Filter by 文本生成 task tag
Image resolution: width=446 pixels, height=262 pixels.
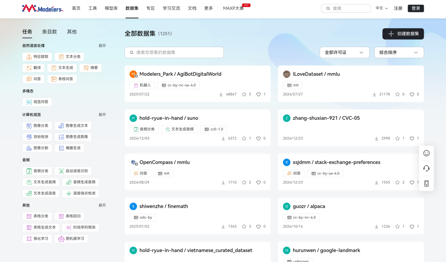62,68
